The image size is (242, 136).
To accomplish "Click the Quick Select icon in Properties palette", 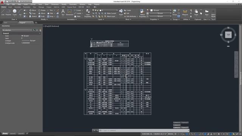I will point(40,30).
